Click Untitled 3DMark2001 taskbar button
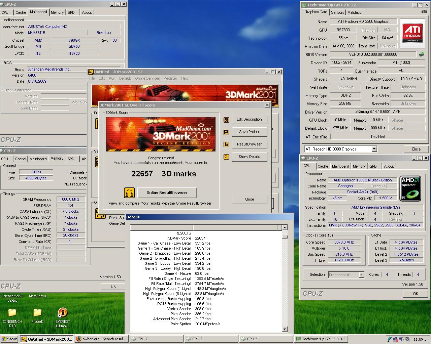431x344 pixels. pyautogui.click(x=46, y=339)
